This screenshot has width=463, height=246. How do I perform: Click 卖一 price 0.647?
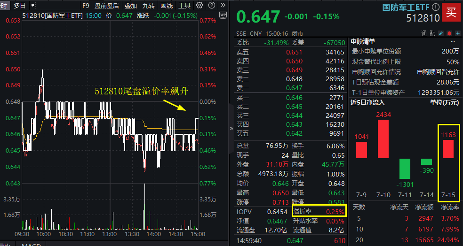point(294,88)
